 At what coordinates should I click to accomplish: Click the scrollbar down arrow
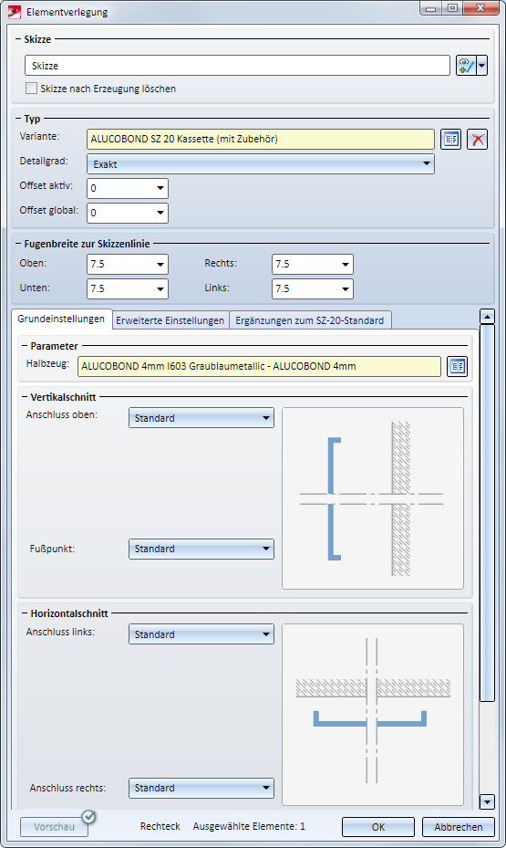pos(487,802)
